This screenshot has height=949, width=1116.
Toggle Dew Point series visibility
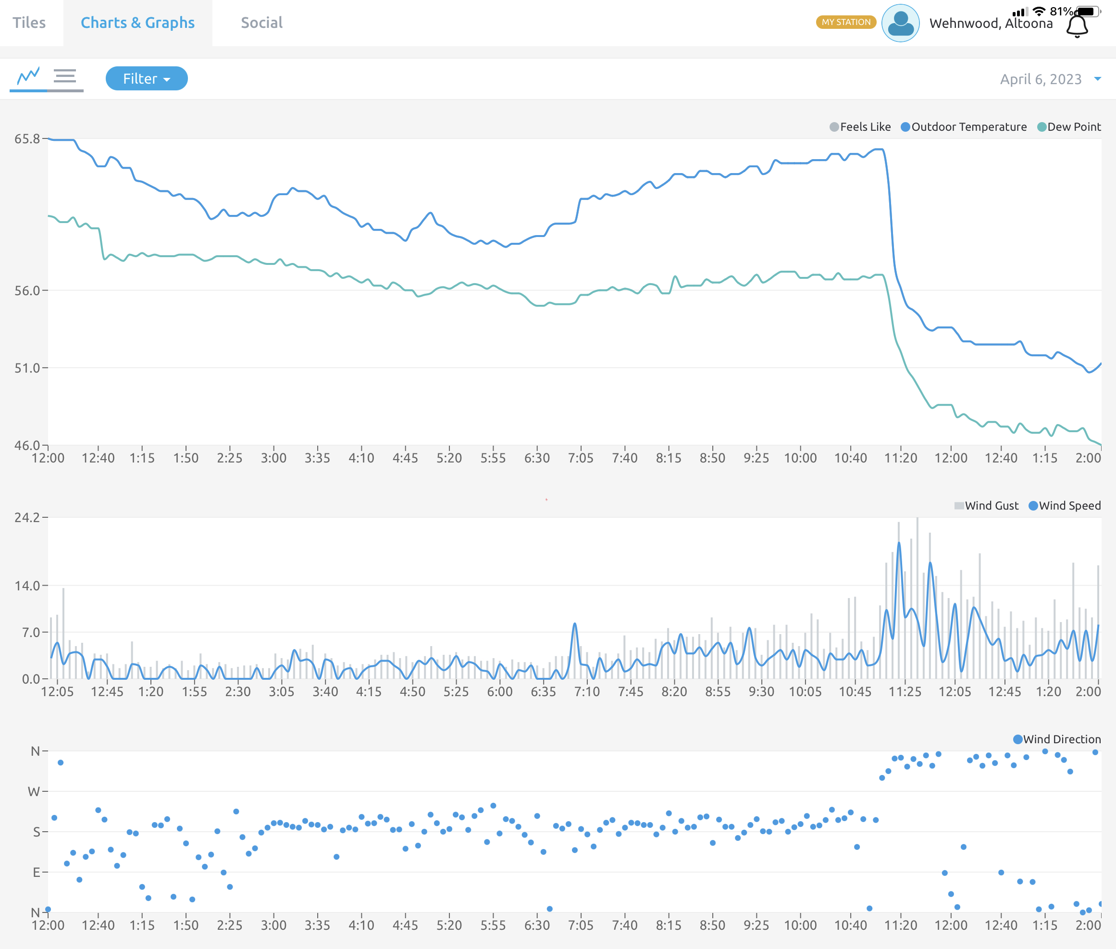(1069, 127)
